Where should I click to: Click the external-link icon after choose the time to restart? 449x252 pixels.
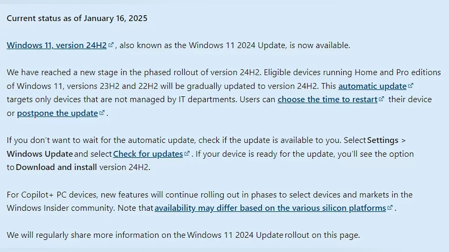coord(381,99)
